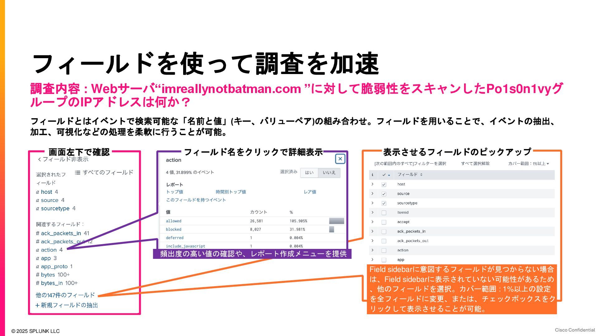Select the はい option for 選択済み
Image resolution: width=598 pixels, height=336 pixels.
309,173
